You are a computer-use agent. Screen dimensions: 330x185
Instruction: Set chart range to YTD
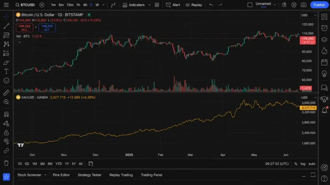click(x=59, y=163)
